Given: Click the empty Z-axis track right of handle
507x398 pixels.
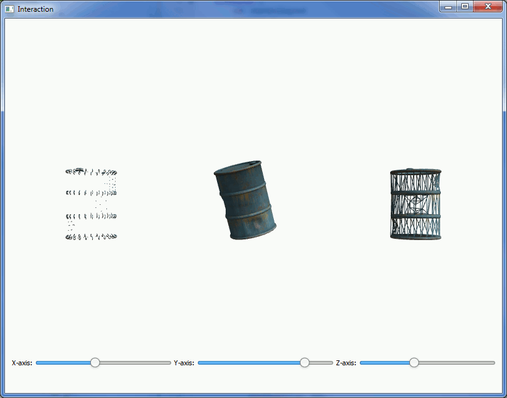Looking at the screenshot, I should [x=456, y=363].
